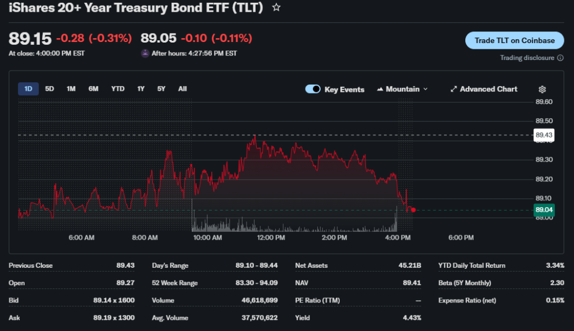Switch chart to YTD range

pos(118,89)
